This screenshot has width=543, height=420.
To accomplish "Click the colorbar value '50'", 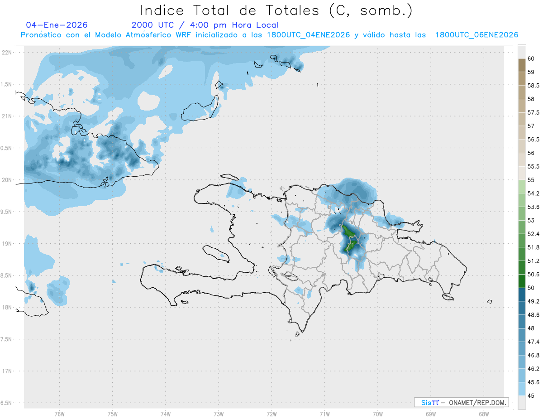I will tap(531, 288).
